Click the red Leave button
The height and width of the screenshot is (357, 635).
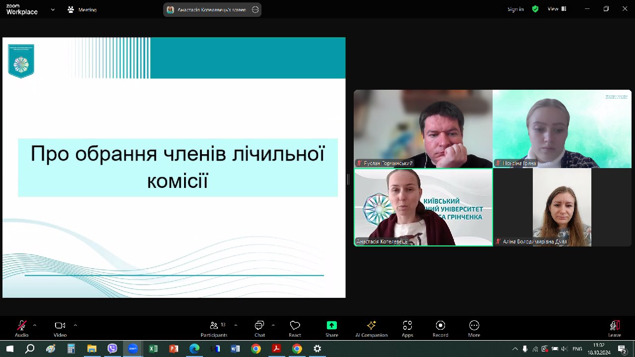pyautogui.click(x=614, y=328)
